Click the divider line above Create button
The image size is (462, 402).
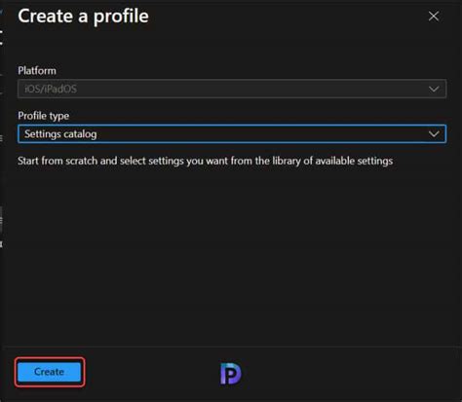pyautogui.click(x=232, y=347)
